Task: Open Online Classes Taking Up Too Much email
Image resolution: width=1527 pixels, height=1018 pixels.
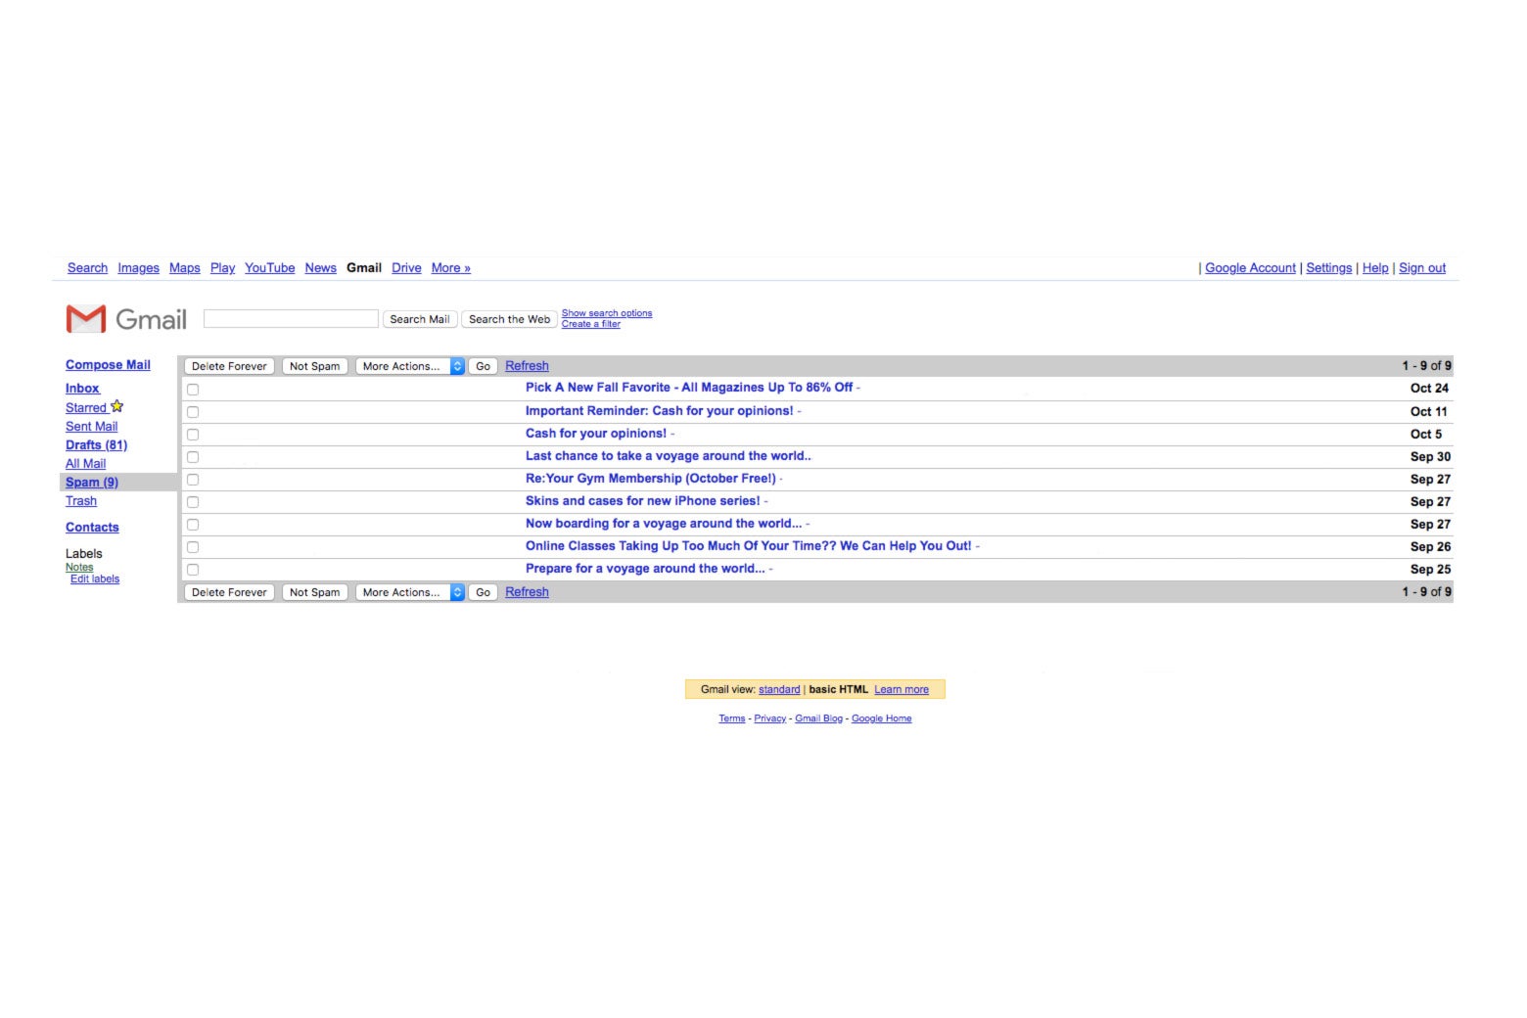Action: click(749, 546)
